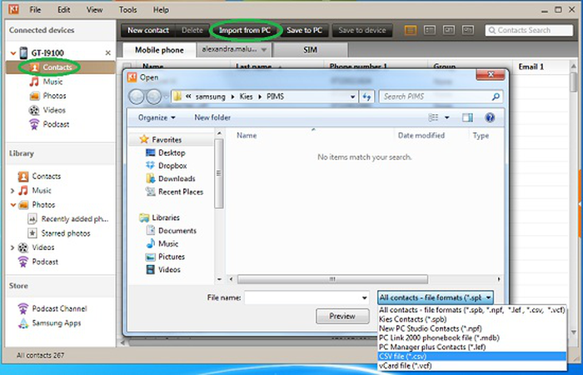Screen dimensions: 583x375
Task: Choose PC Link 2000 phonebook file option
Action: (x=472, y=337)
